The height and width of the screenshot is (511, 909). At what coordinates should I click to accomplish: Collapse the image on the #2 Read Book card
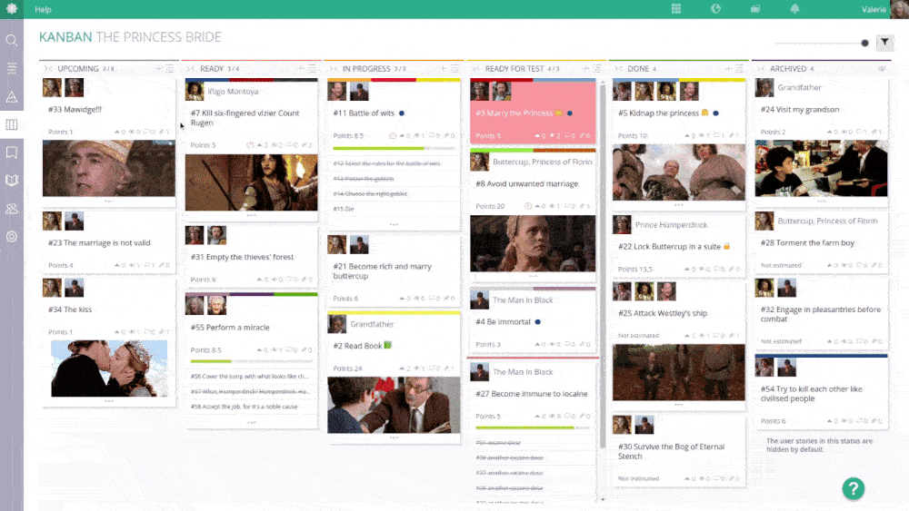pos(395,437)
